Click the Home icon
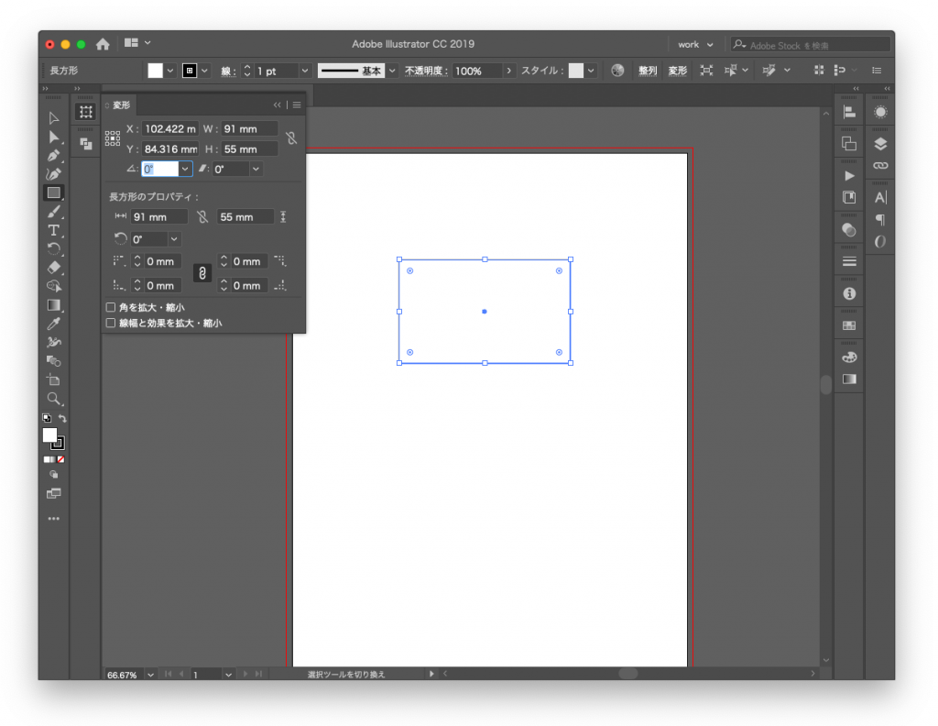This screenshot has height=726, width=938. 103,44
